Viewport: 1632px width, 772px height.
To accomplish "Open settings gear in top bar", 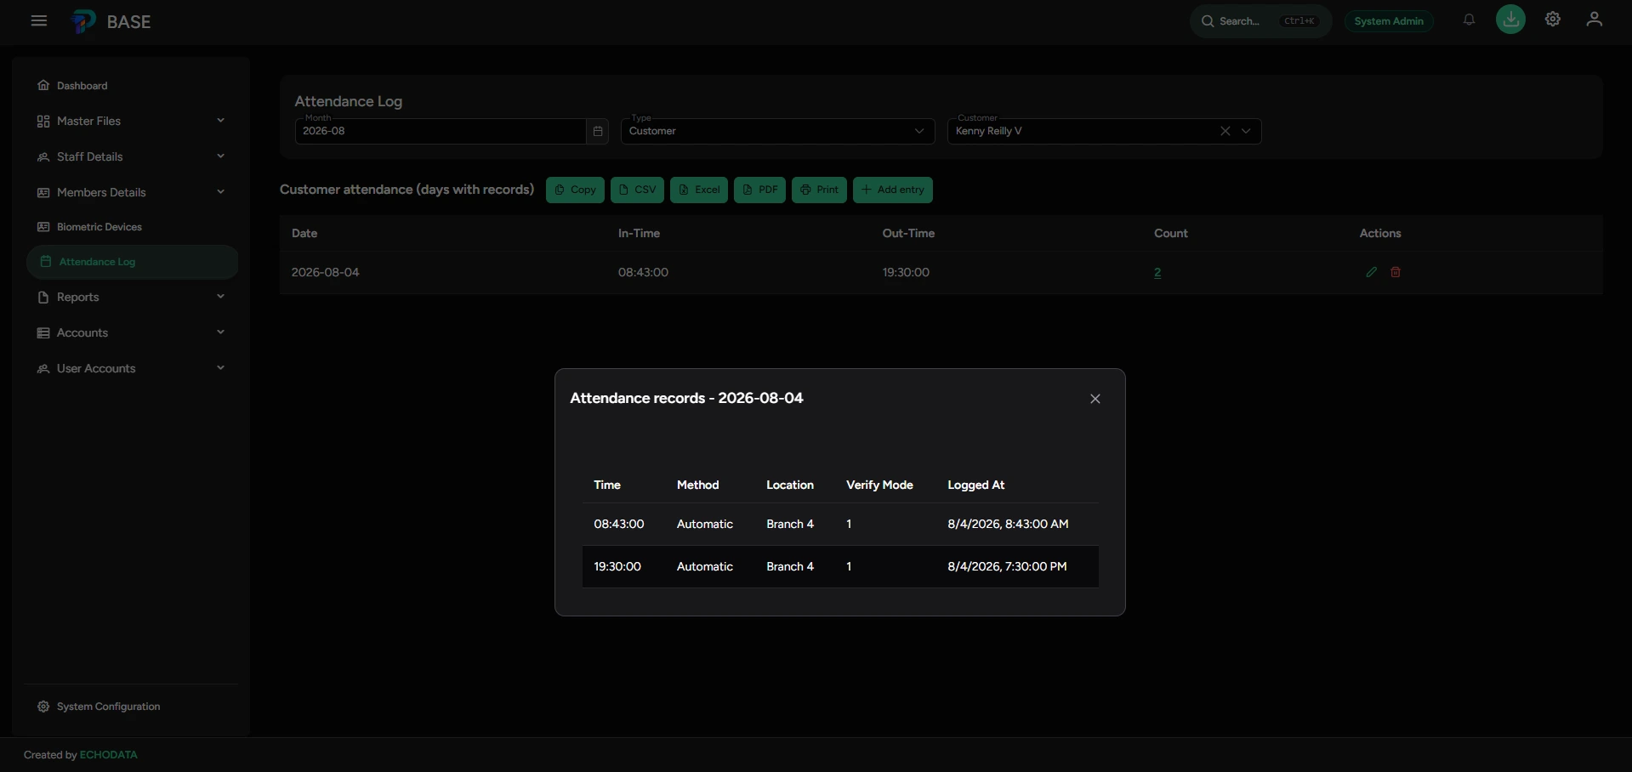I will pos(1553,20).
